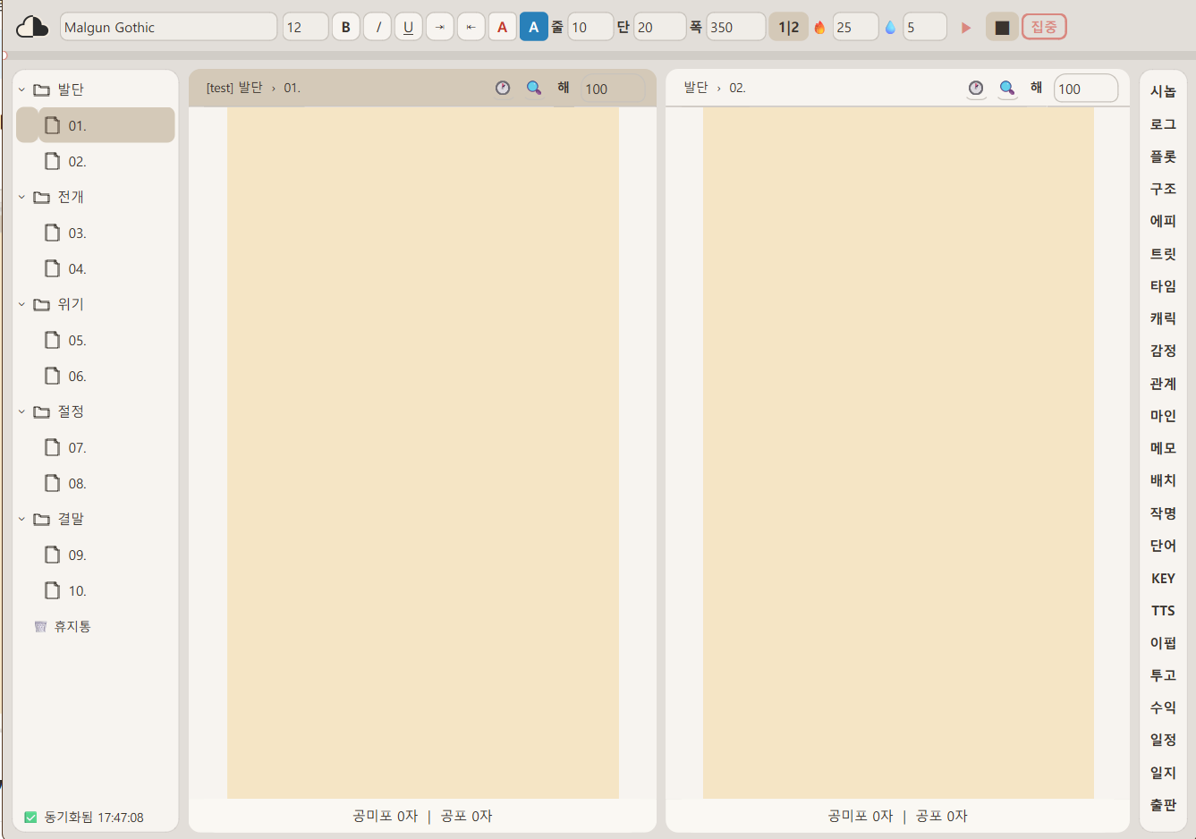The width and height of the screenshot is (1196, 839).
Task: Collapse the 절정 folder chevron
Action: point(22,411)
